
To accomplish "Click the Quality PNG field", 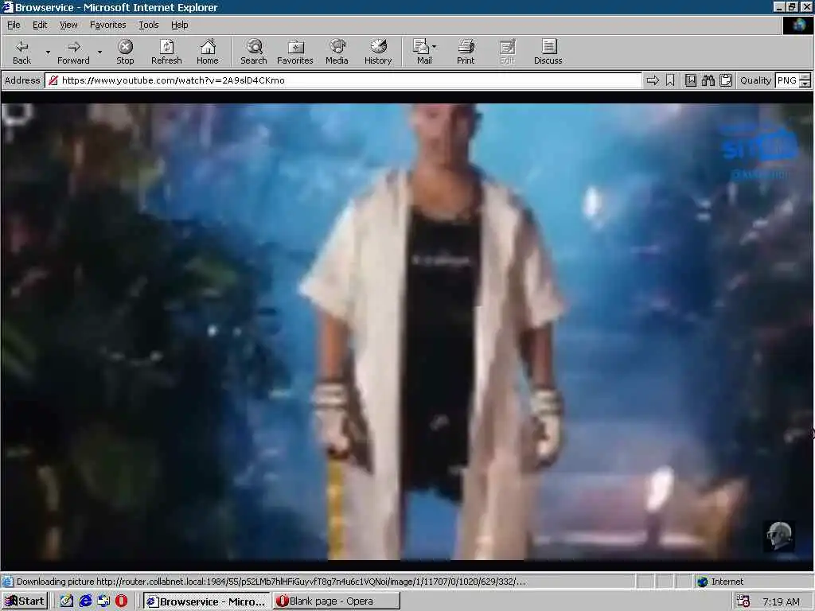I will pyautogui.click(x=787, y=80).
